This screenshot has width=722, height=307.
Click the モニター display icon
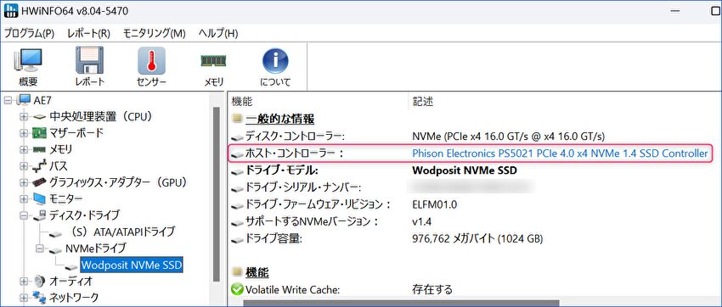pyautogui.click(x=39, y=199)
